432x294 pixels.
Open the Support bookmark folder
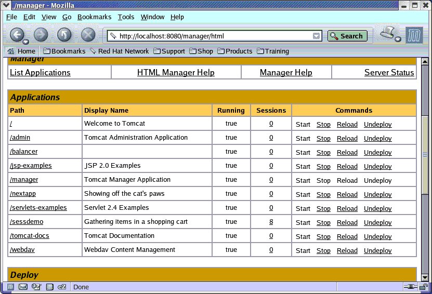pos(169,51)
